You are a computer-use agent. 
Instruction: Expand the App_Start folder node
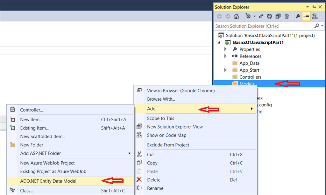click(225, 70)
